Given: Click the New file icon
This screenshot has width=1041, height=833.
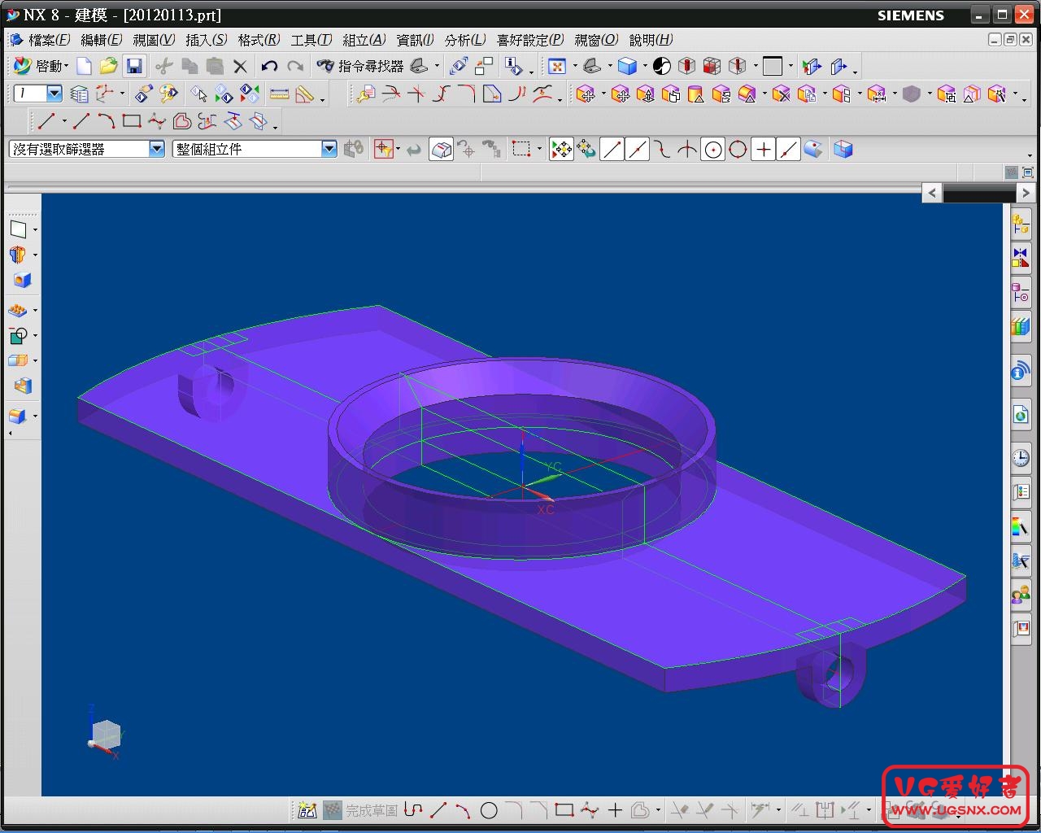Looking at the screenshot, I should point(84,66).
